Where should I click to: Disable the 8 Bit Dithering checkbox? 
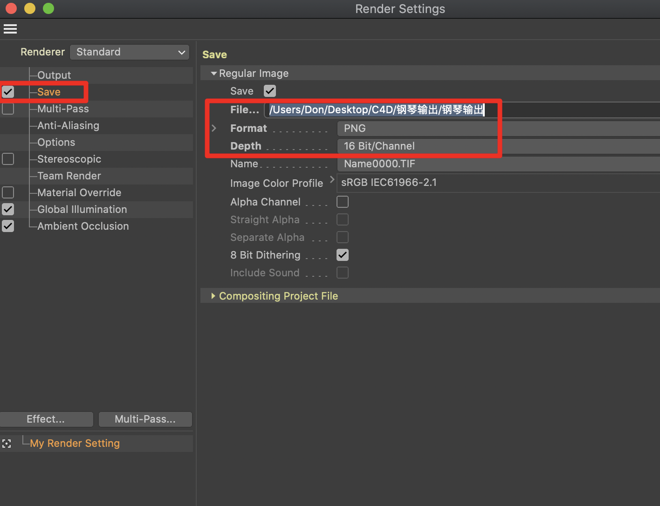pos(343,255)
